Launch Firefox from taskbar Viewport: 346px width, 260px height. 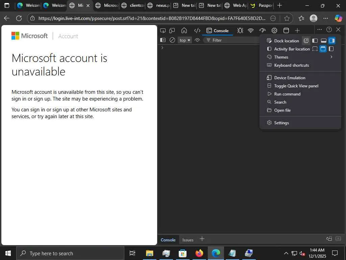[199, 253]
